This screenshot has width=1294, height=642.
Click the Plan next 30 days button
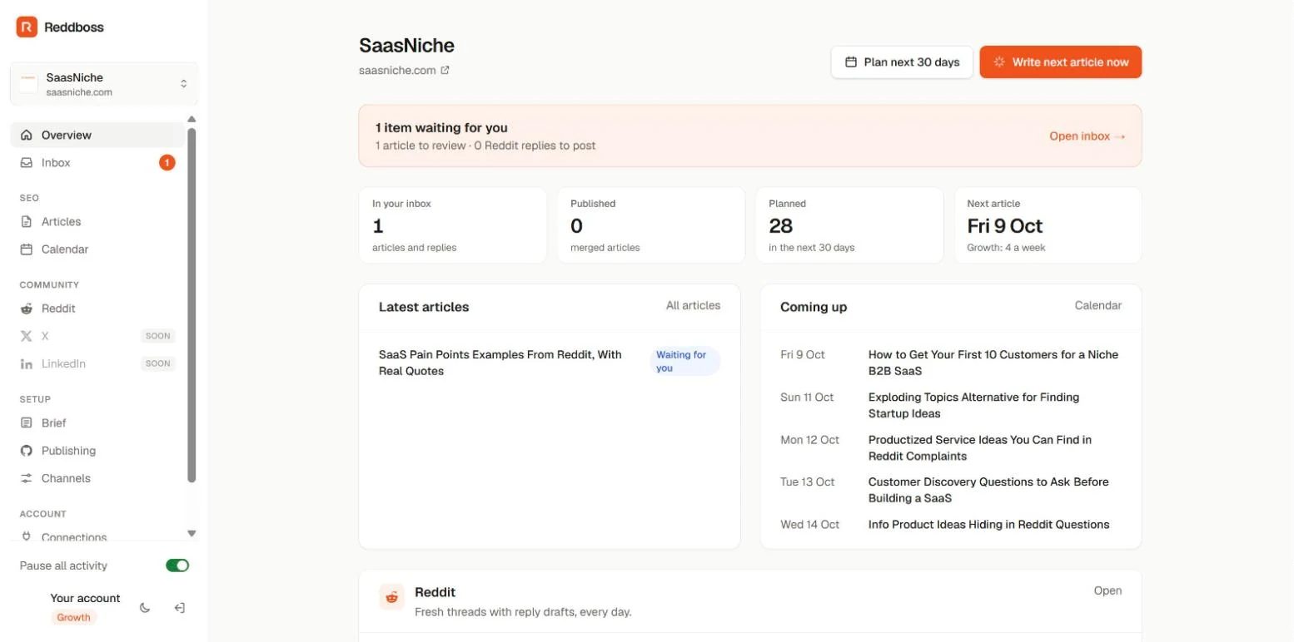pyautogui.click(x=902, y=62)
